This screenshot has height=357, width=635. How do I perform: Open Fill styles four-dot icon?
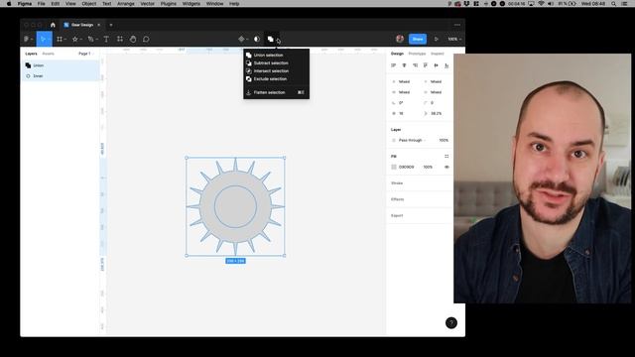point(446,157)
